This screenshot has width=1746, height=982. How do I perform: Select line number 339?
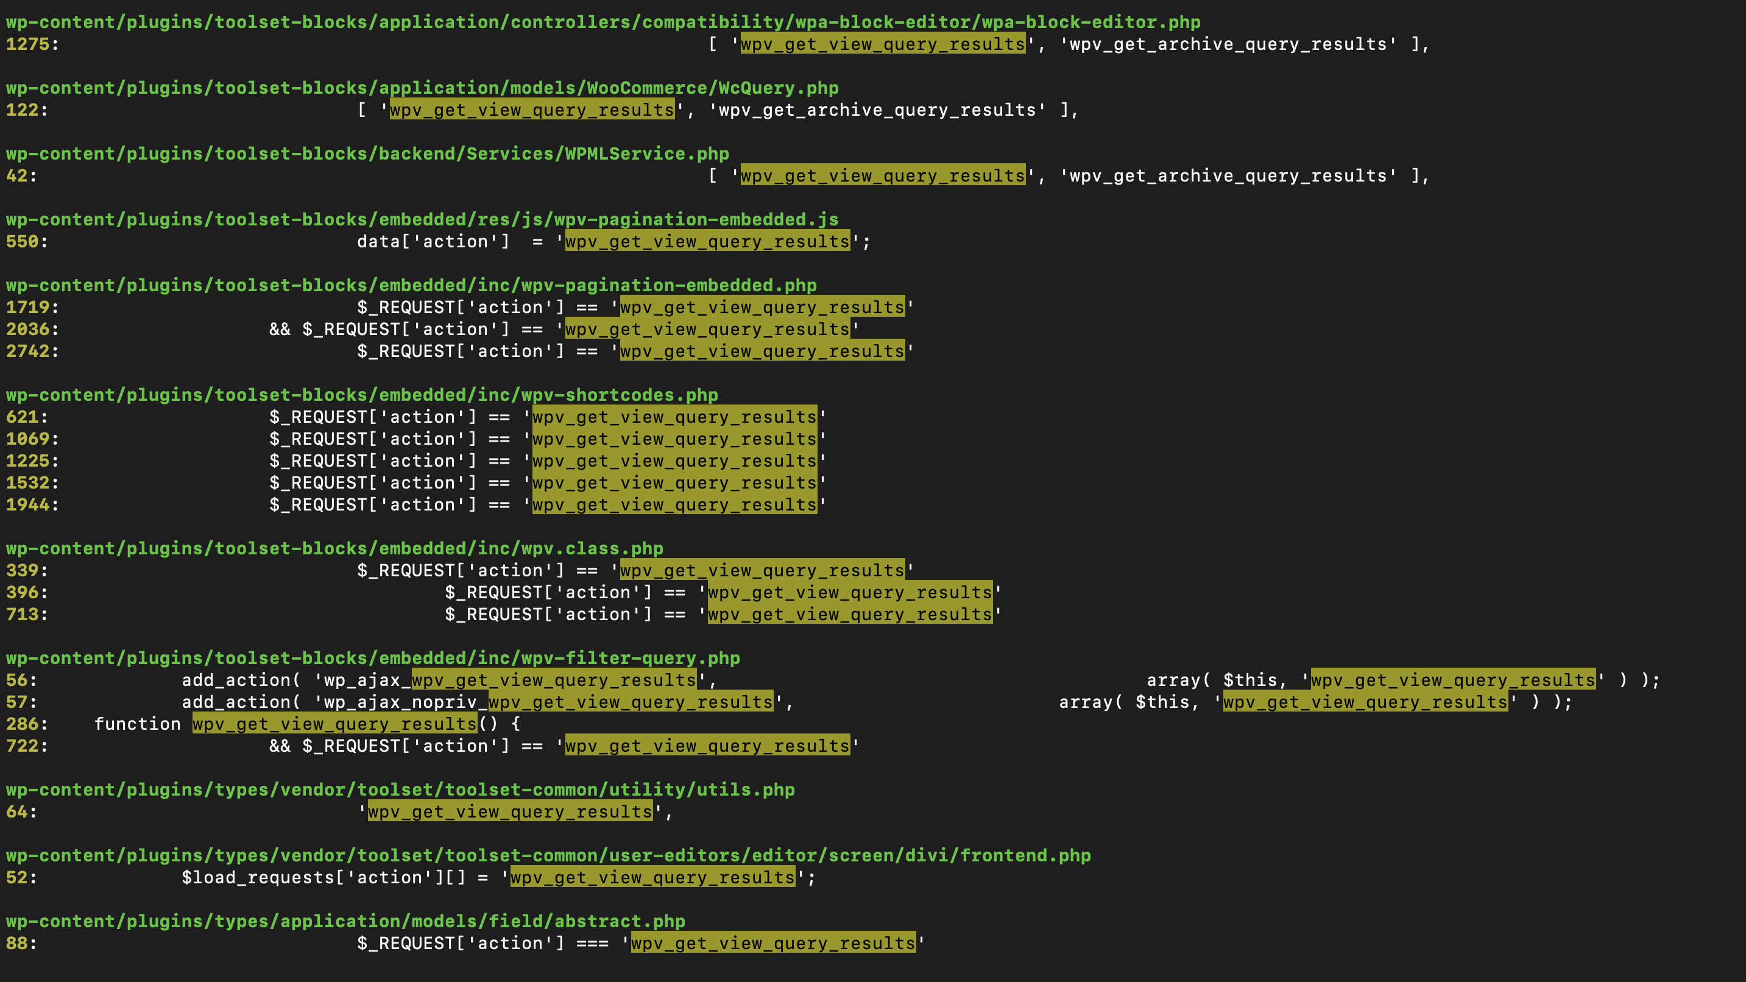pos(22,571)
